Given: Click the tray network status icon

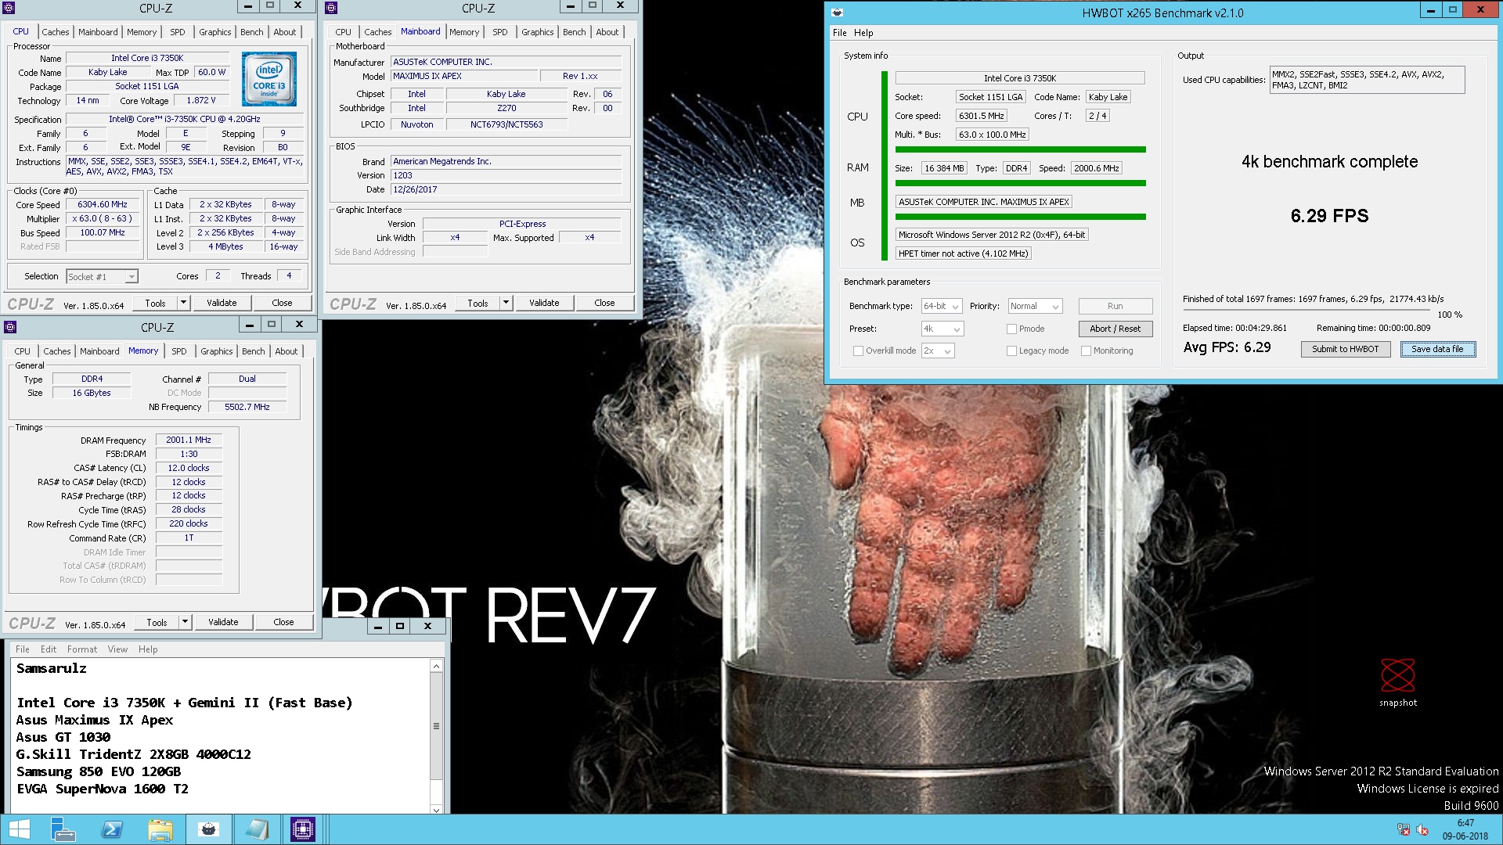Looking at the screenshot, I should pyautogui.click(x=1403, y=830).
